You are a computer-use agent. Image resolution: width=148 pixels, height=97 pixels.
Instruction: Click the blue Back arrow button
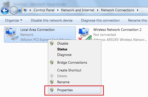click(x=5, y=11)
